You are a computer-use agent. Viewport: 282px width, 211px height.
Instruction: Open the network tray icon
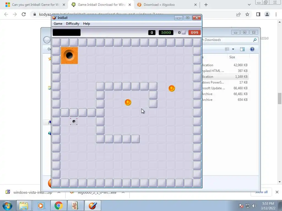click(x=248, y=206)
